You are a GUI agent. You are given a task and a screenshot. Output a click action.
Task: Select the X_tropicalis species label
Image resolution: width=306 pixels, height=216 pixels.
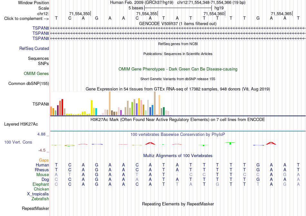pos(38,194)
